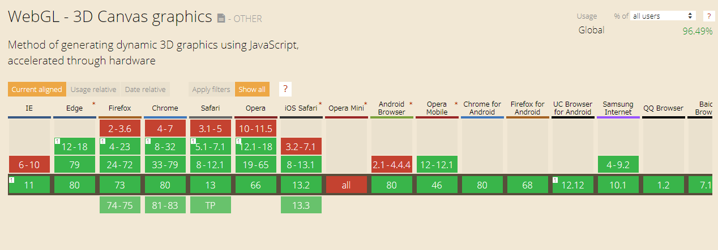Click the asterisk next to Opera Mini header
Viewport: 718px width, 250px height.
coord(365,104)
